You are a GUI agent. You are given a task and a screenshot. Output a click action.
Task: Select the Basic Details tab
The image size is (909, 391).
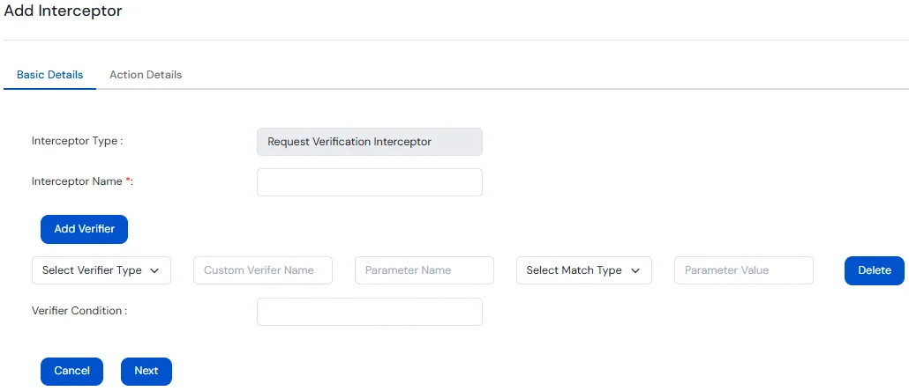pos(49,75)
